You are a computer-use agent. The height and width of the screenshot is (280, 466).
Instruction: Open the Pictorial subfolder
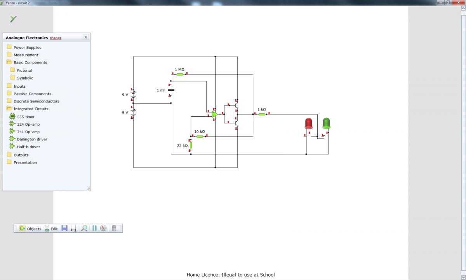21,70
